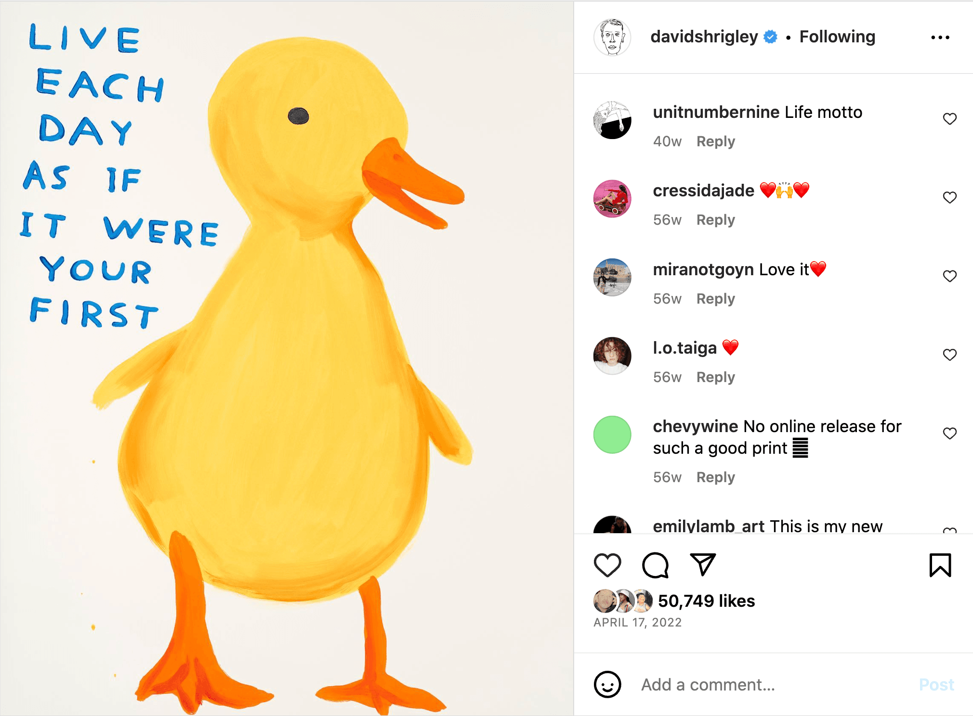View the 50,749 likes list
973x716 pixels.
point(706,601)
